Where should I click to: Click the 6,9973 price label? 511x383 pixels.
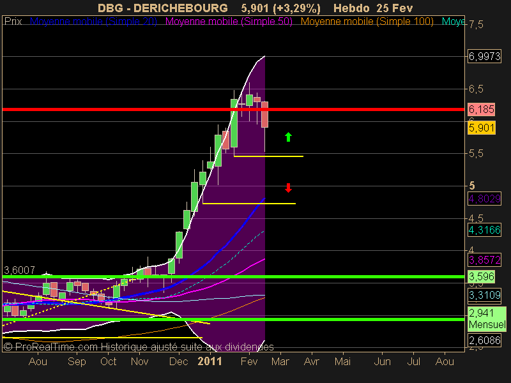coord(484,56)
